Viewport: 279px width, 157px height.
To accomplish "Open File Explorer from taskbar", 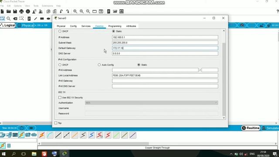I will pyautogui.click(x=34, y=154).
